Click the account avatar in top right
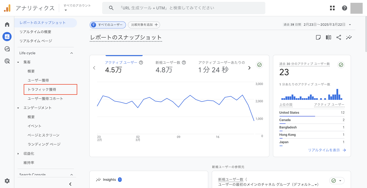 click(357, 8)
